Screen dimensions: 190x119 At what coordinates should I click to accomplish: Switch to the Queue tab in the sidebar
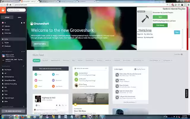20,17
